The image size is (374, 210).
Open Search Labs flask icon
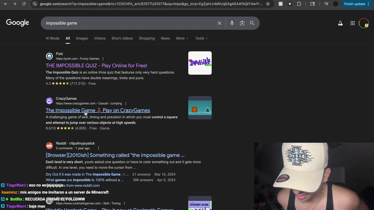pos(340,23)
